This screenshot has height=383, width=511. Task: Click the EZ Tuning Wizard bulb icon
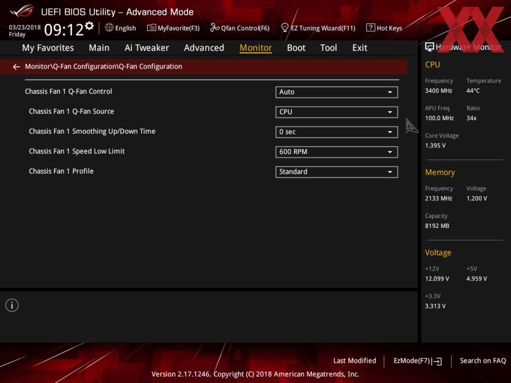pyautogui.click(x=285, y=27)
